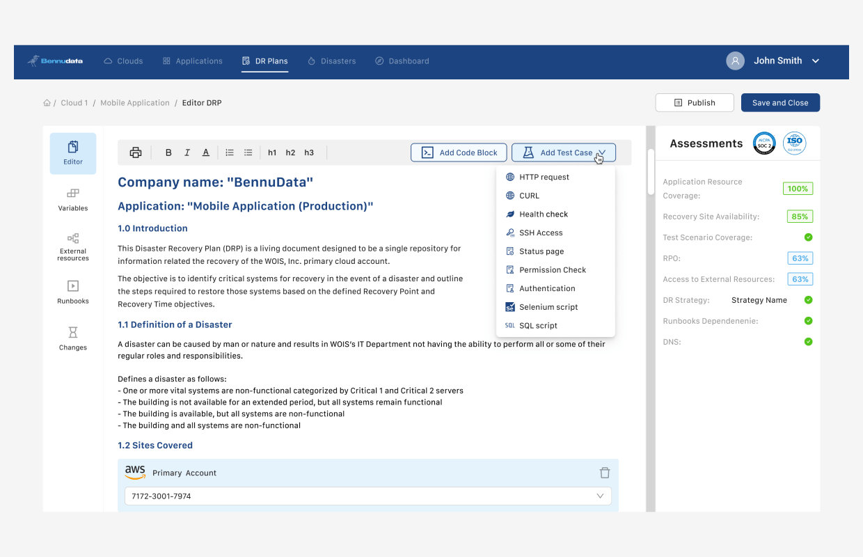Open External resources in sidebar
Image resolution: width=863 pixels, height=557 pixels.
click(x=73, y=246)
